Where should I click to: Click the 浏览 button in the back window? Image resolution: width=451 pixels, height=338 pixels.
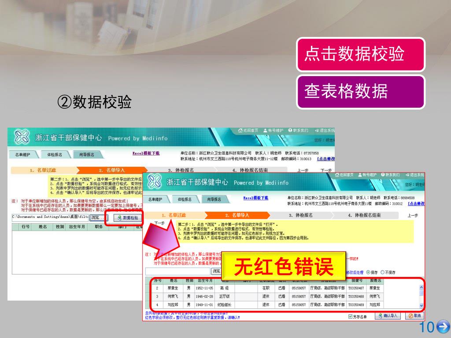coord(98,217)
